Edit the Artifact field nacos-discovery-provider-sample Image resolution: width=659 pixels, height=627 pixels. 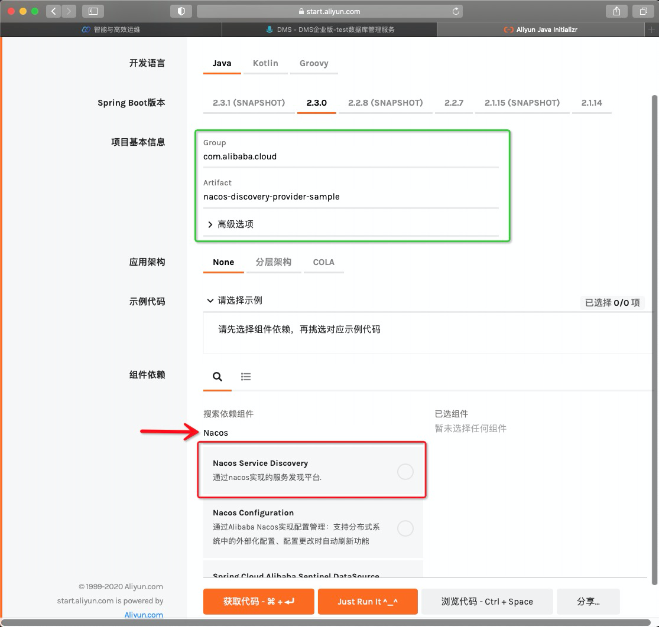point(351,197)
